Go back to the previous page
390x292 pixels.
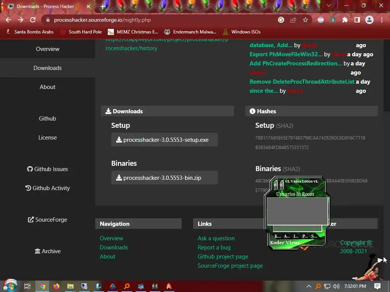8,20
